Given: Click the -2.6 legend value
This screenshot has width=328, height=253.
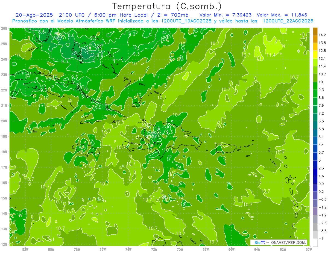Looking at the screenshot, I should pyautogui.click(x=322, y=223).
